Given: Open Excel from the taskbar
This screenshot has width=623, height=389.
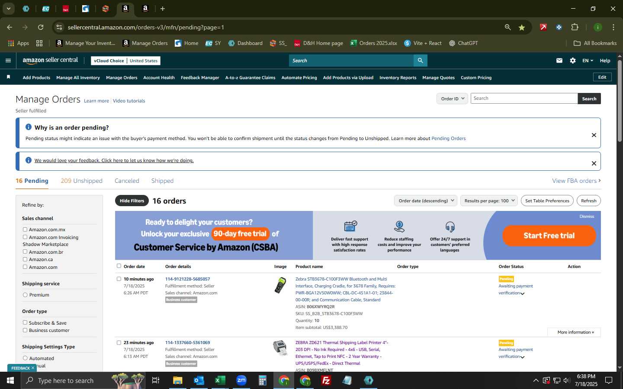Looking at the screenshot, I should (x=220, y=380).
